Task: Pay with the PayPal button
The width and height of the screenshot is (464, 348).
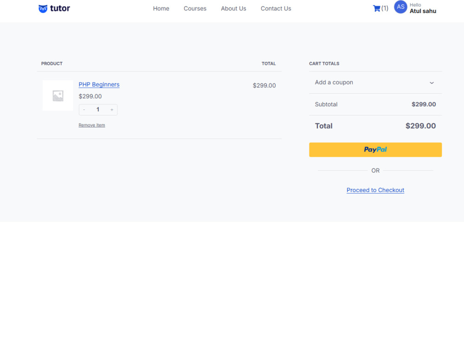Action: pos(375,150)
